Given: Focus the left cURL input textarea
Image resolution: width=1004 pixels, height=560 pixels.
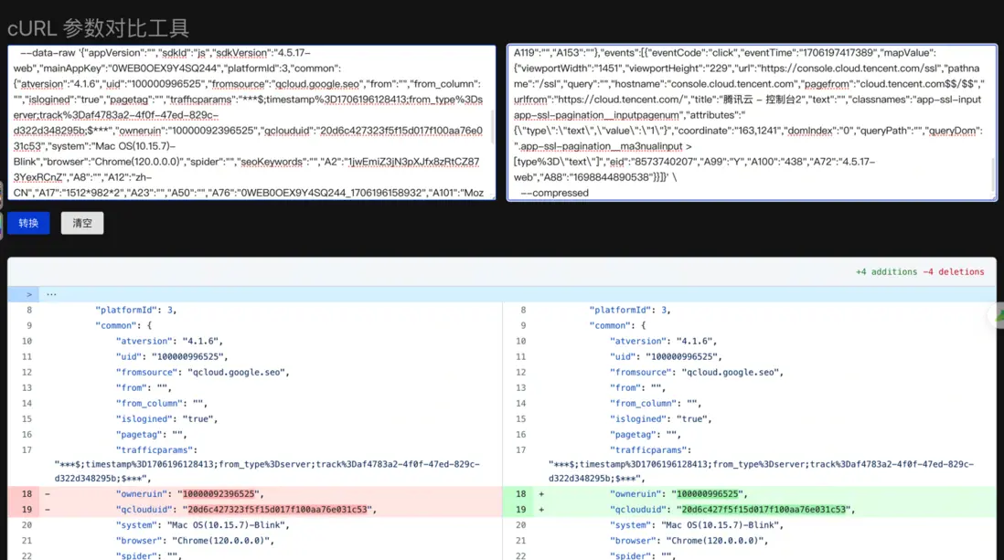Looking at the screenshot, I should pyautogui.click(x=251, y=122).
